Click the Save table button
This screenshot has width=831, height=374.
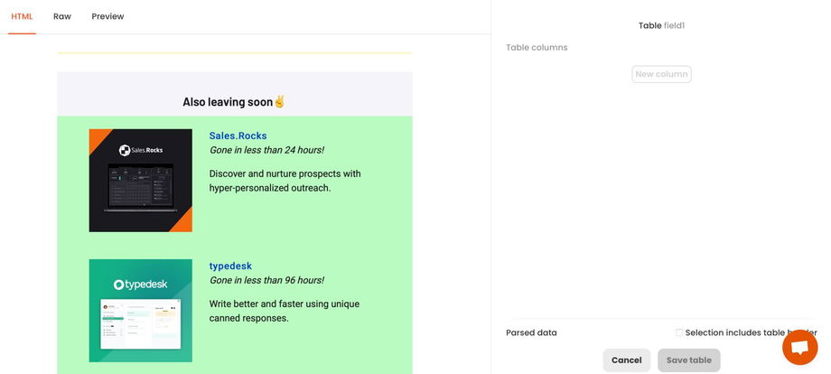pos(688,360)
